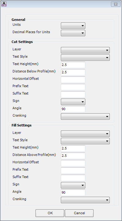This screenshot has width=122, height=221.
Task: Click Cut Settings Angle field
Action: [x=73, y=109]
